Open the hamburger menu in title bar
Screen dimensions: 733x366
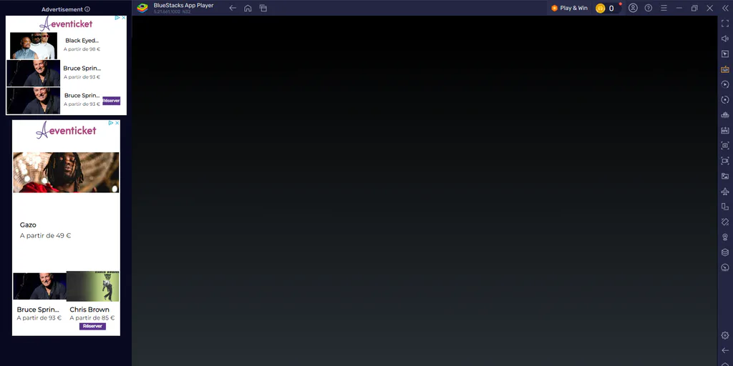(664, 8)
